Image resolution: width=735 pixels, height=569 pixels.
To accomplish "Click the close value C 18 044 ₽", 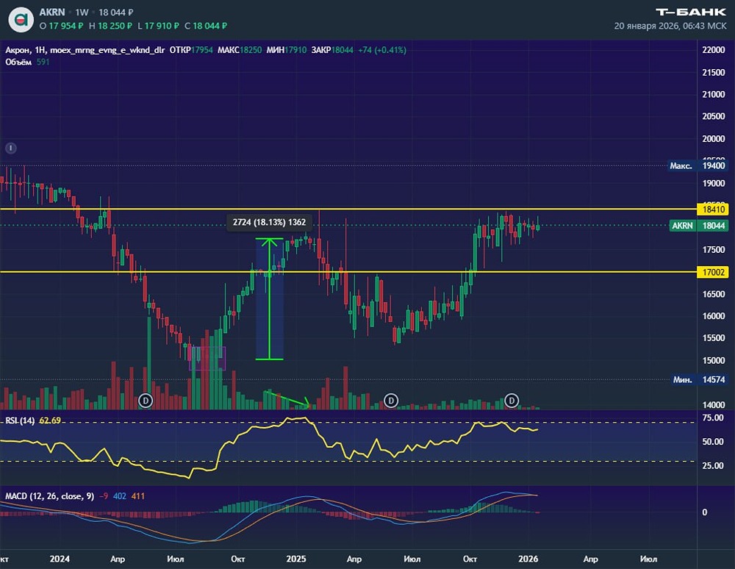I will [x=206, y=26].
